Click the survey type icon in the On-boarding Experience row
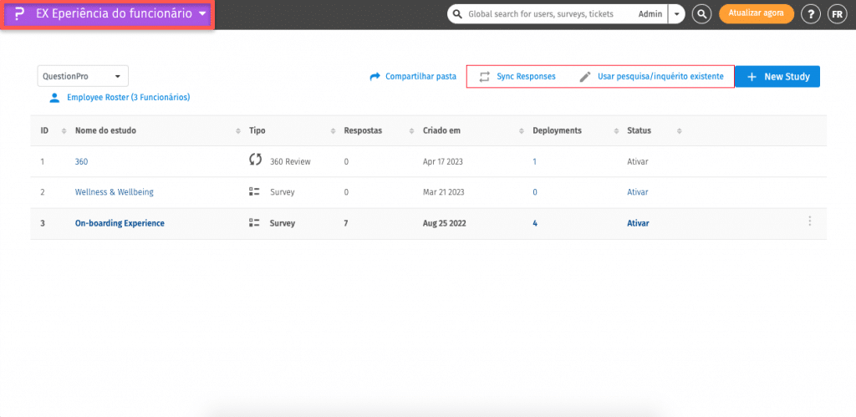The image size is (856, 417). pos(254,222)
